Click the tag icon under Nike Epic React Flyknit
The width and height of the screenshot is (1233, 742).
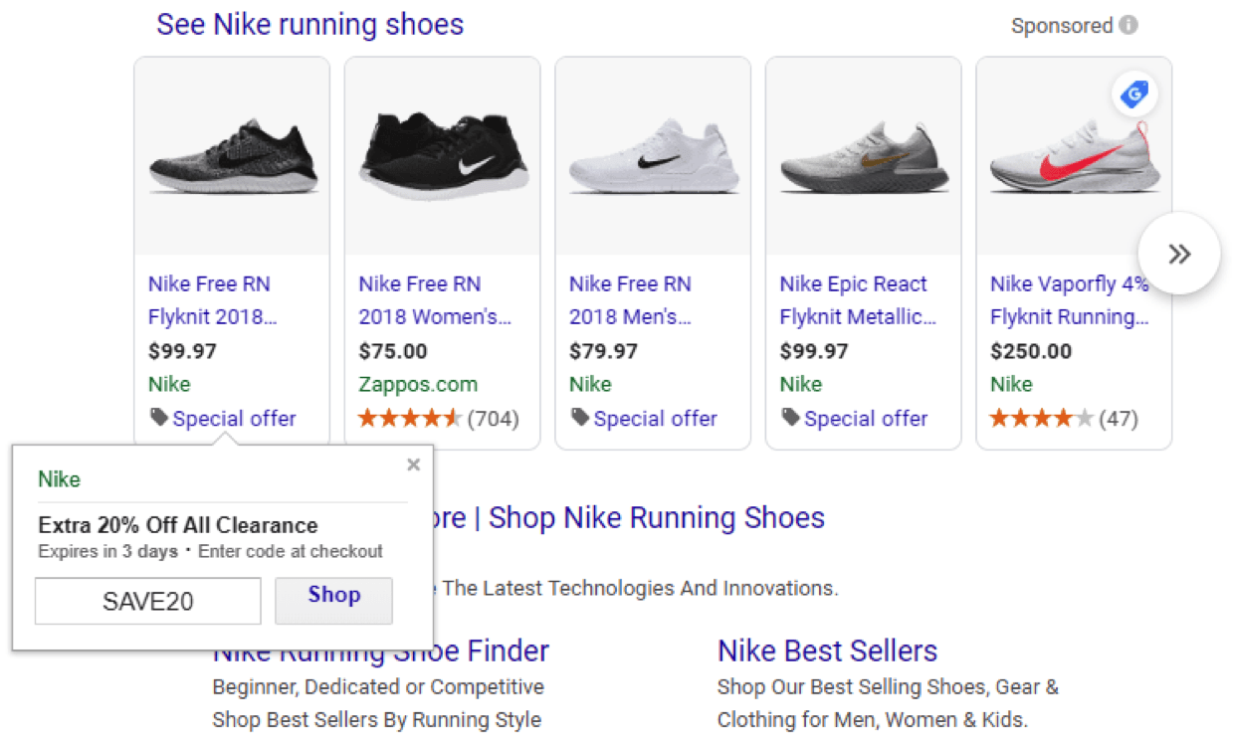790,418
